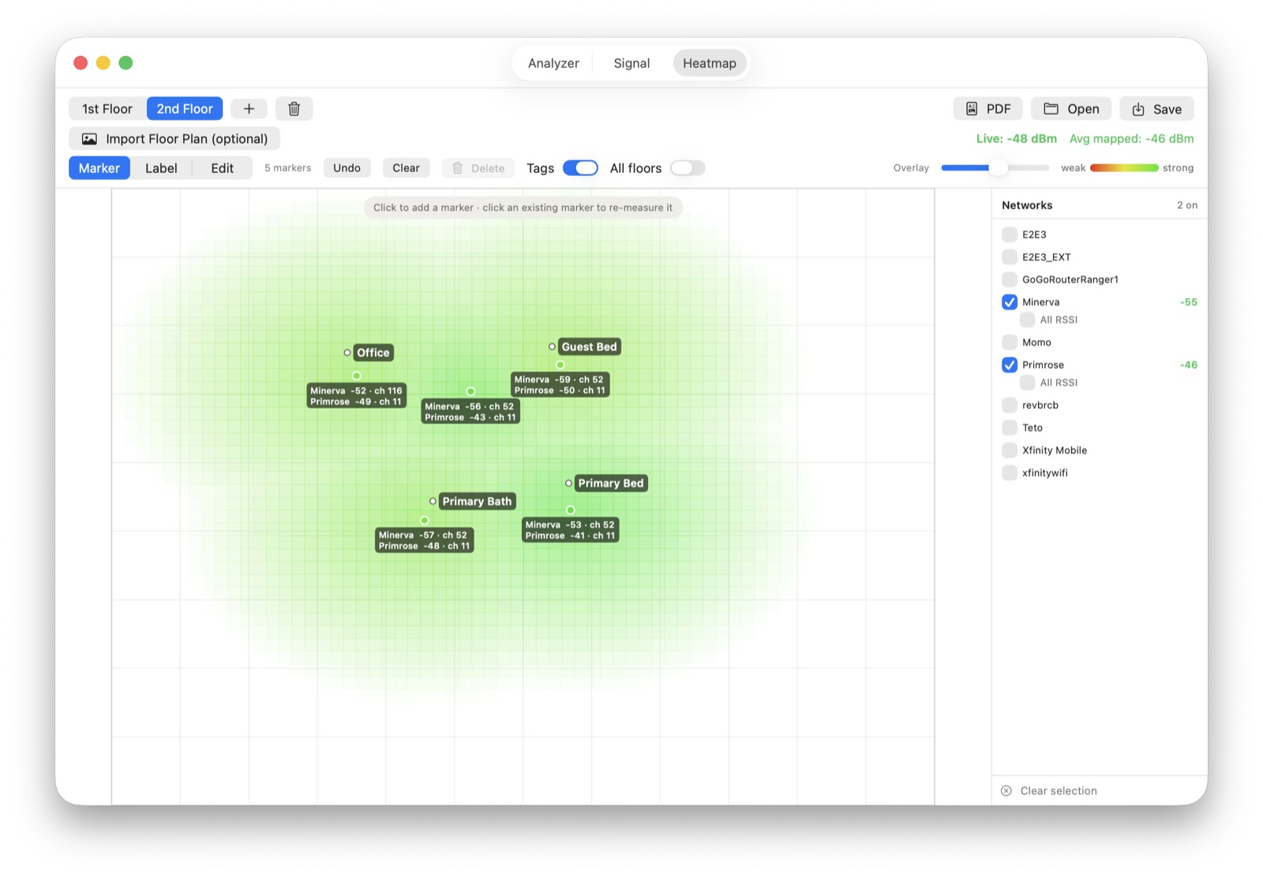Enable the All floors toggle
Viewport: 1263px width, 878px height.
click(x=688, y=168)
